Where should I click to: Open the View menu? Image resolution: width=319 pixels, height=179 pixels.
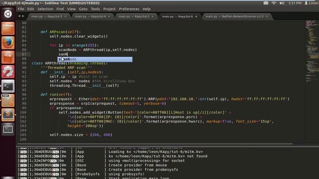(x=71, y=9)
